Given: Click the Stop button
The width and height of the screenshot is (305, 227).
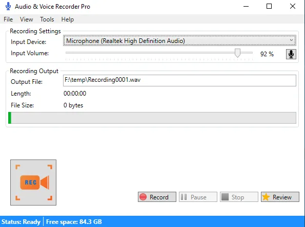Looking at the screenshot, I should [x=239, y=197].
